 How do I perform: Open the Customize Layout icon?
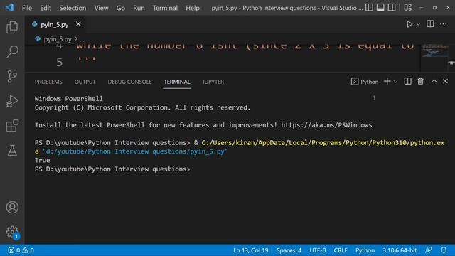(407, 8)
